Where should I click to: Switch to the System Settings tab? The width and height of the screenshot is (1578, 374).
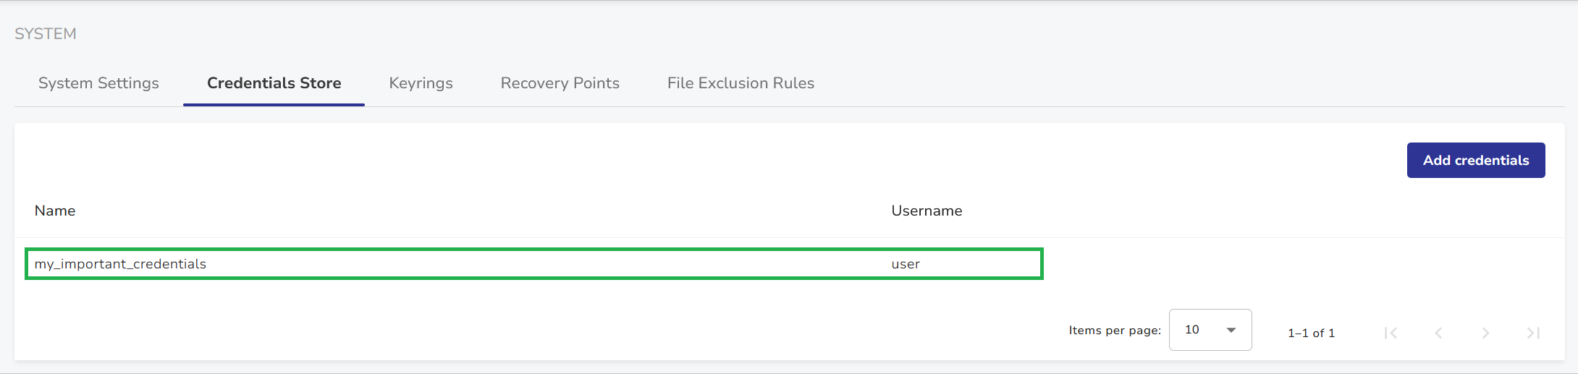click(x=98, y=83)
